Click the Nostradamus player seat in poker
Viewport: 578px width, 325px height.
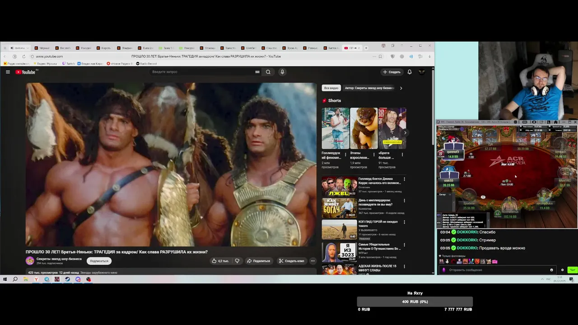(x=510, y=209)
